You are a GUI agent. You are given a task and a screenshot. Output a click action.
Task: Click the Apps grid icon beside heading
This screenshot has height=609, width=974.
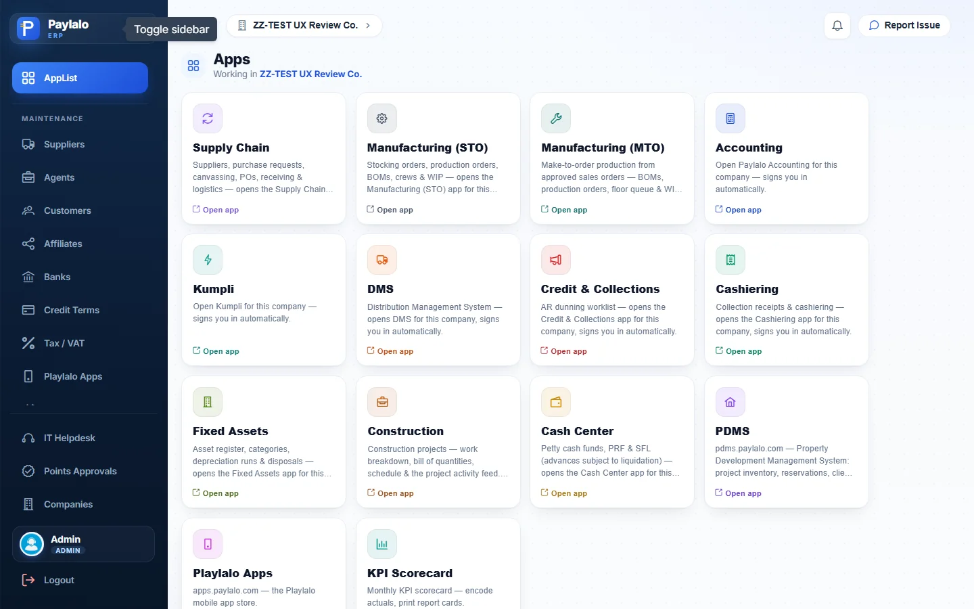coord(193,66)
